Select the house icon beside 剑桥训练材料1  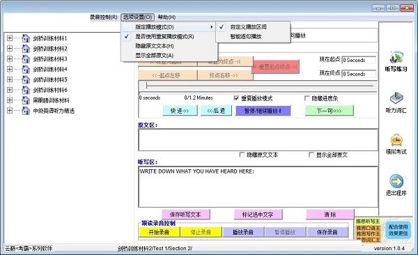coord(26,38)
